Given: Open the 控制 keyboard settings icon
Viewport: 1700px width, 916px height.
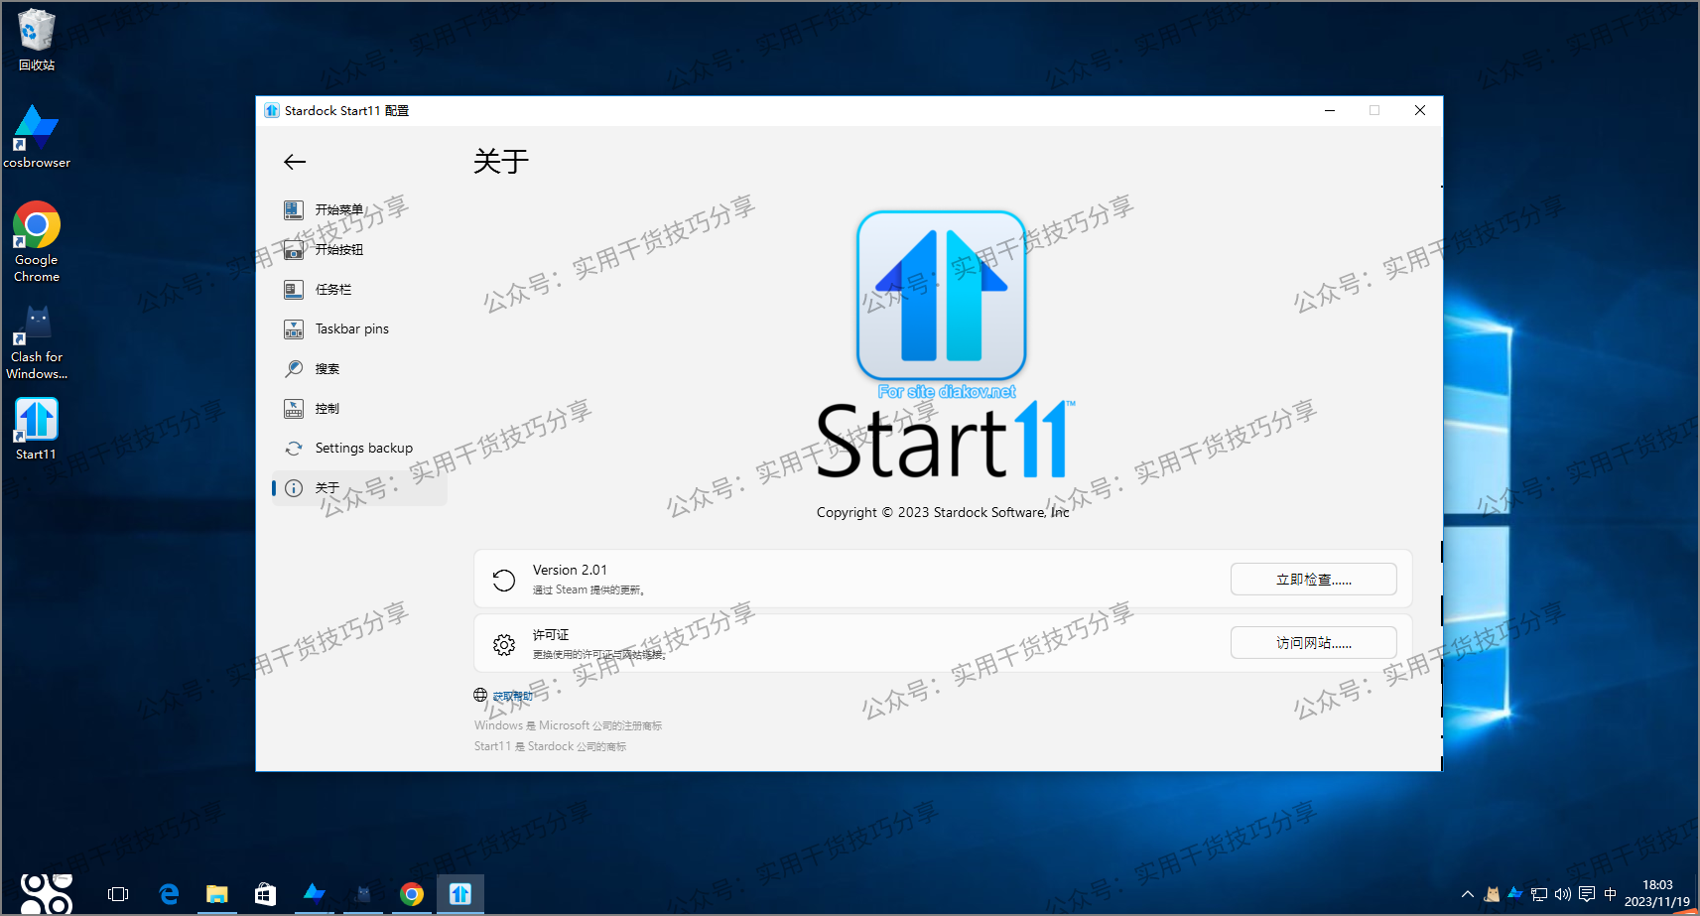Looking at the screenshot, I should point(294,408).
